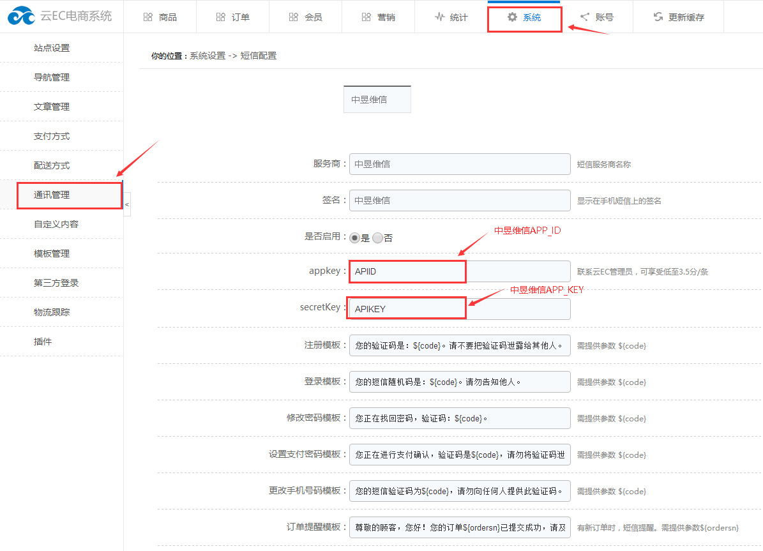Open 物流跟踪 from the sidebar
Screen dimensions: 763x551
52,312
